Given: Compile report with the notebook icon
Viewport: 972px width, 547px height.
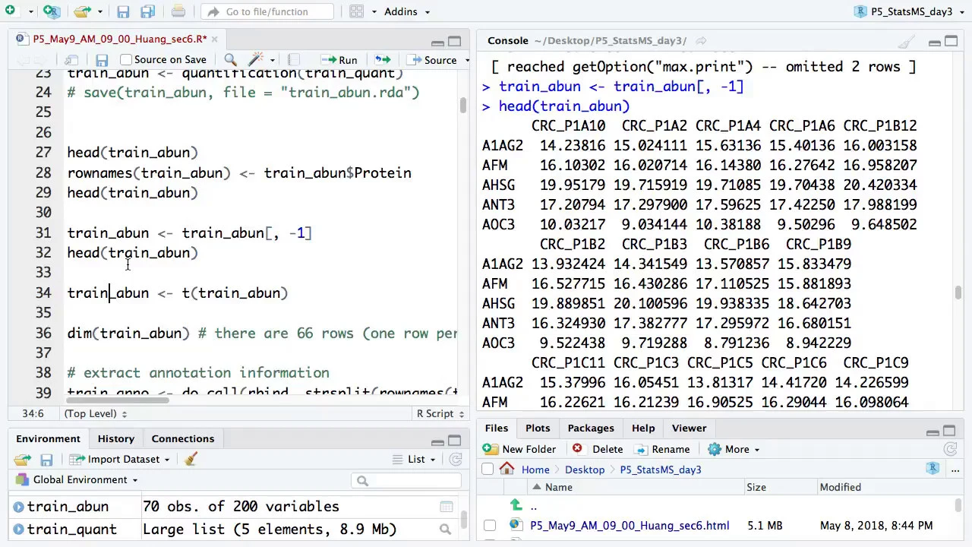Looking at the screenshot, I should click(x=293, y=59).
